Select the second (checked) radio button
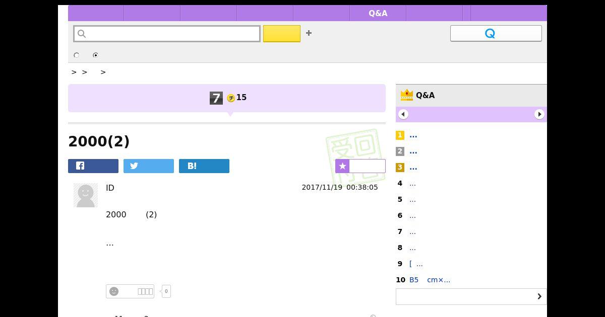Screen dimensions: 605x317 point(96,55)
